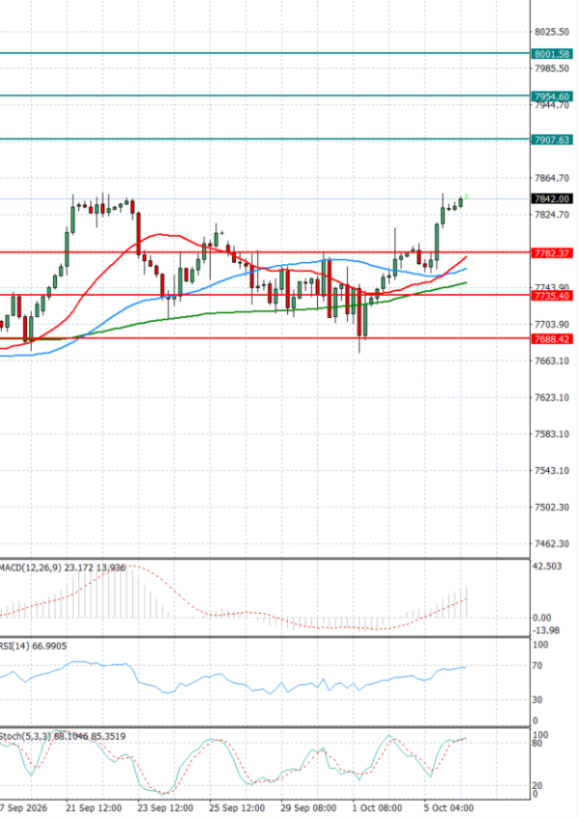The image size is (578, 817).
Task: Click the 7543.10 price axis value
Action: 552,470
